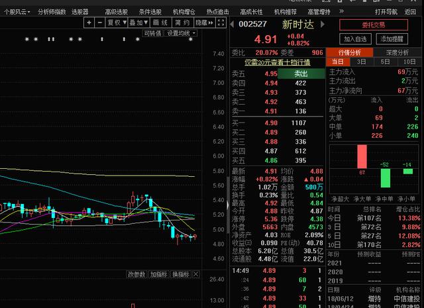Image resolution: width=424 pixels, height=308 pixels.
Task: Click 添加提醒 button
Action: point(392,39)
